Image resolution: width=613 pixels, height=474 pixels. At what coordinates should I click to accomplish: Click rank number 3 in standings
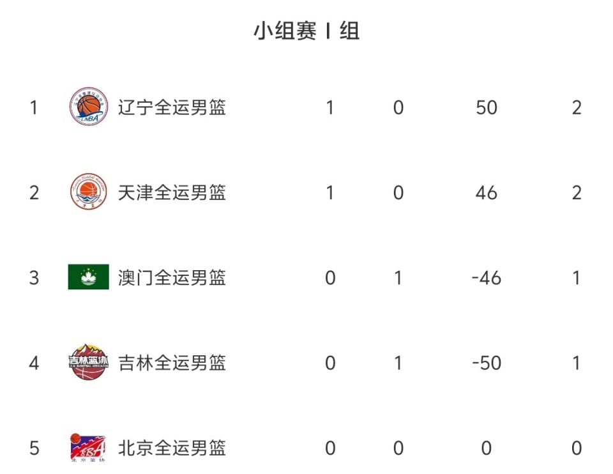[34, 277]
